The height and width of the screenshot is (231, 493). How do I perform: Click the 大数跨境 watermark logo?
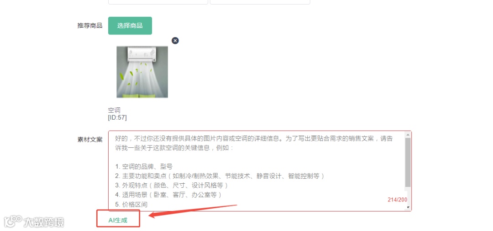(34, 221)
